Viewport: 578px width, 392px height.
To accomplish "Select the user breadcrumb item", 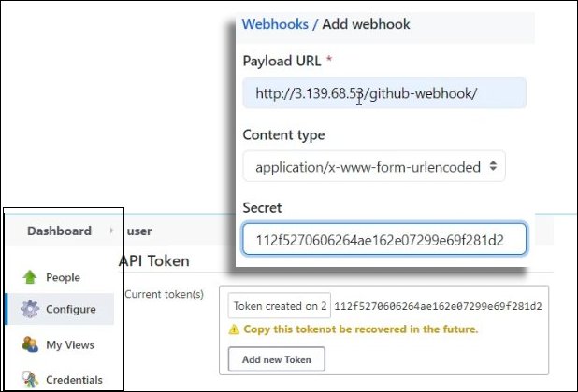I will click(x=138, y=231).
